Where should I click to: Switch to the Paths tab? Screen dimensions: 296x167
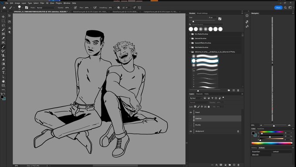206,94
